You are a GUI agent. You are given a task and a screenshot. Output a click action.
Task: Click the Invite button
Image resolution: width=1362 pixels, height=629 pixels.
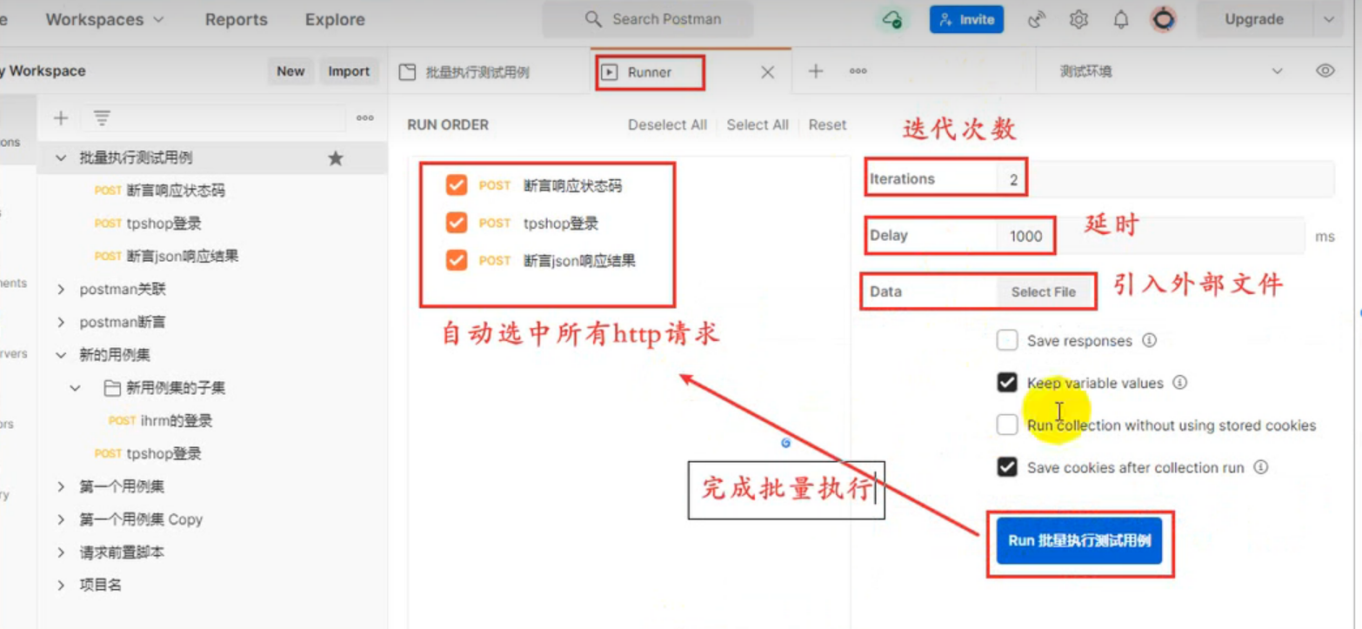966,19
